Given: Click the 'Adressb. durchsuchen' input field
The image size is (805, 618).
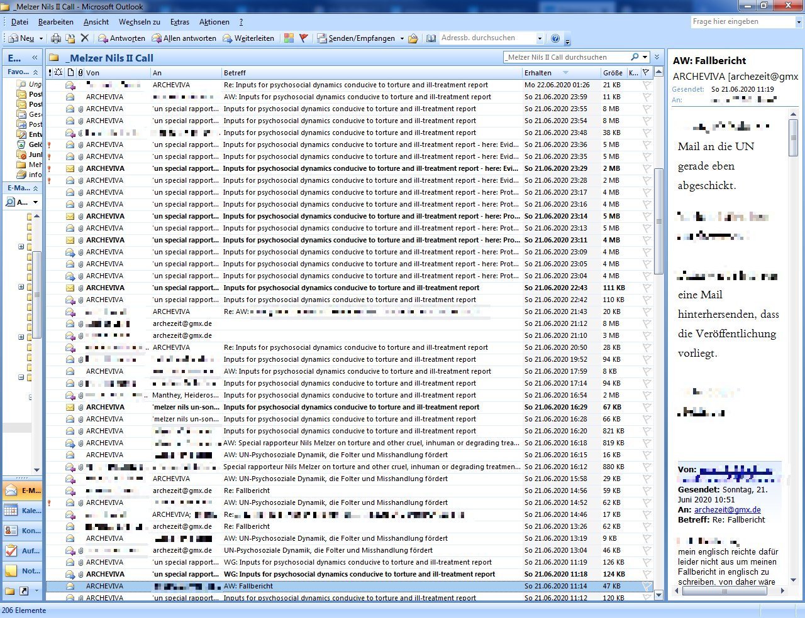Looking at the screenshot, I should [487, 38].
